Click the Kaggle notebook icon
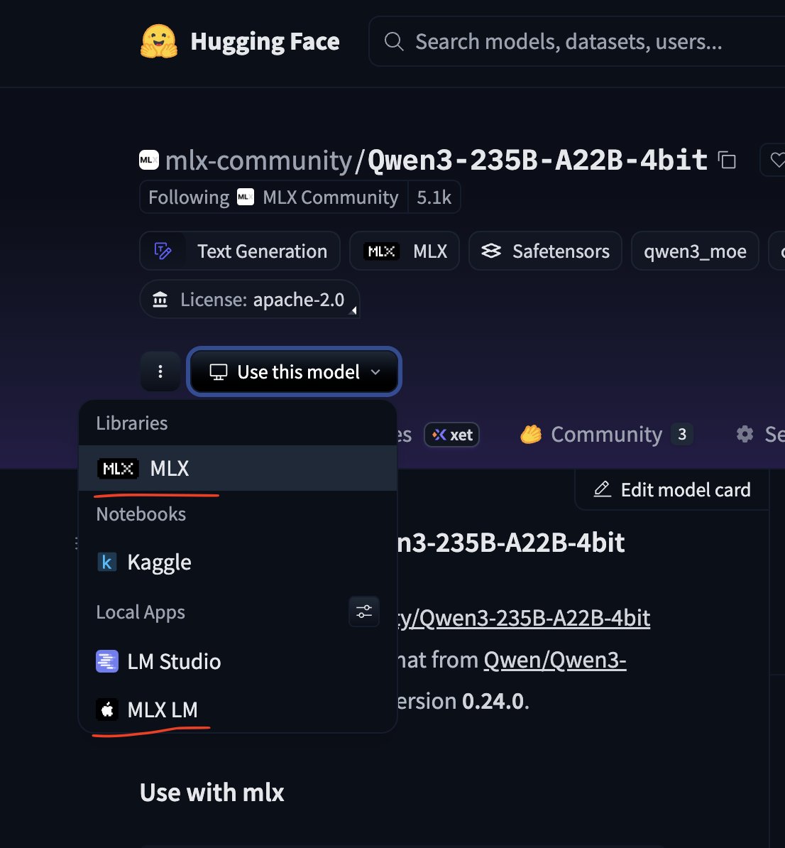Screen dimensions: 785x848 tap(106, 562)
